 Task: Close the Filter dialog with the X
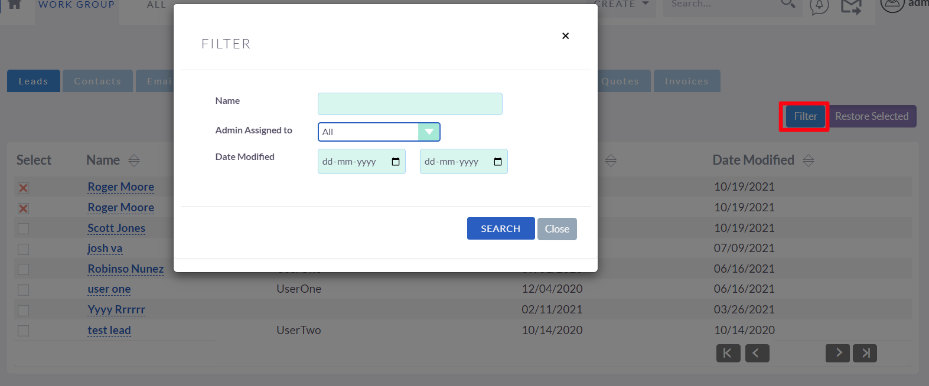point(565,36)
